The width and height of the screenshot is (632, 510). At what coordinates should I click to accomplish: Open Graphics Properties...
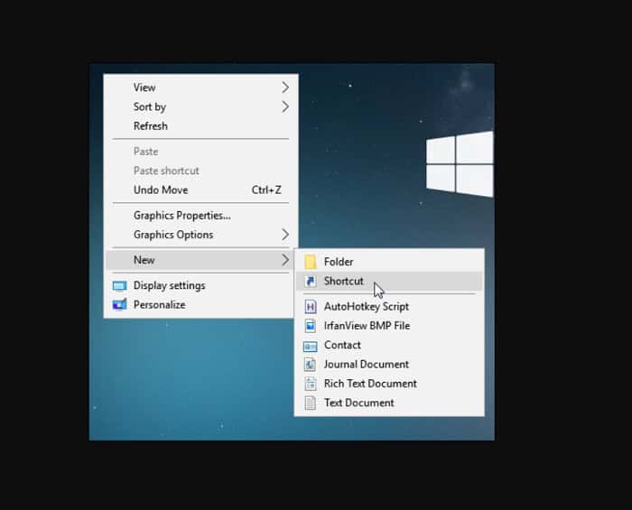pyautogui.click(x=200, y=216)
